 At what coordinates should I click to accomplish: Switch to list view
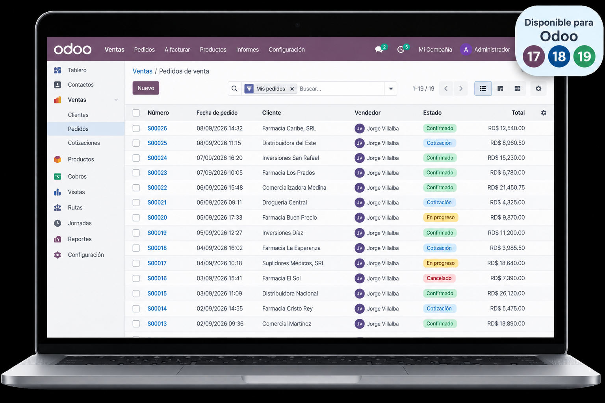[x=483, y=89]
